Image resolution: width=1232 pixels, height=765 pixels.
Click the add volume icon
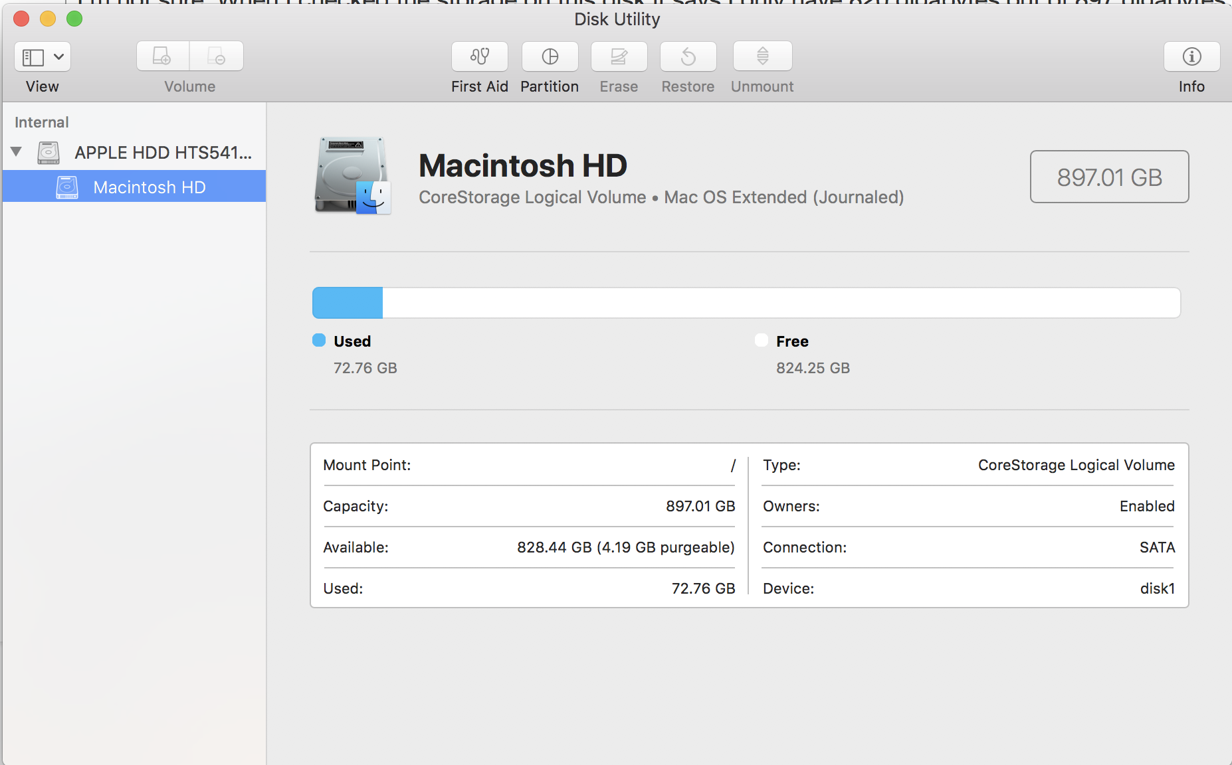(163, 56)
